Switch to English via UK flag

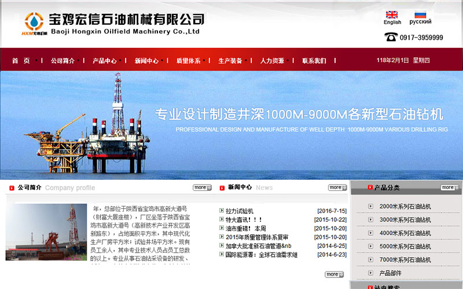392,14
